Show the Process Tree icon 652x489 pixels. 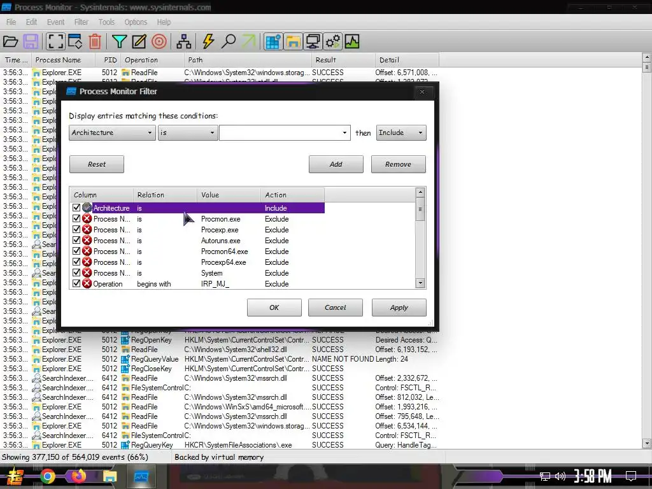[184, 41]
